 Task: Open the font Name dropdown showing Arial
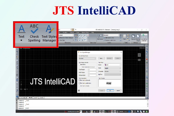(x=113, y=65)
